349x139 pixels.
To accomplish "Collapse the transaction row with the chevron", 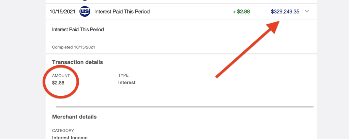I will pyautogui.click(x=307, y=11).
